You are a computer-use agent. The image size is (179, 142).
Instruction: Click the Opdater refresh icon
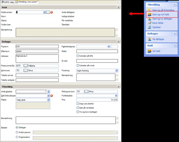[x=149, y=27]
